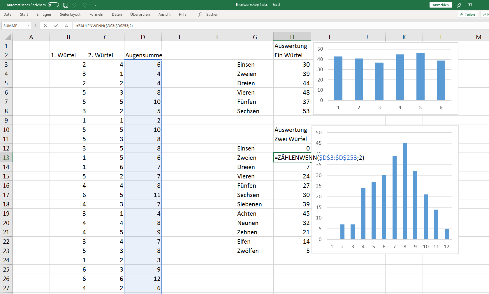
Task: Confirm formula entry with checkmark icon
Action: tap(56, 26)
